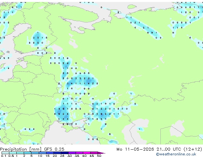Screen dimensions: 203x157
Task: Click the 0.1–0.5 mm legend color swatch
Action: tap(5, 153)
